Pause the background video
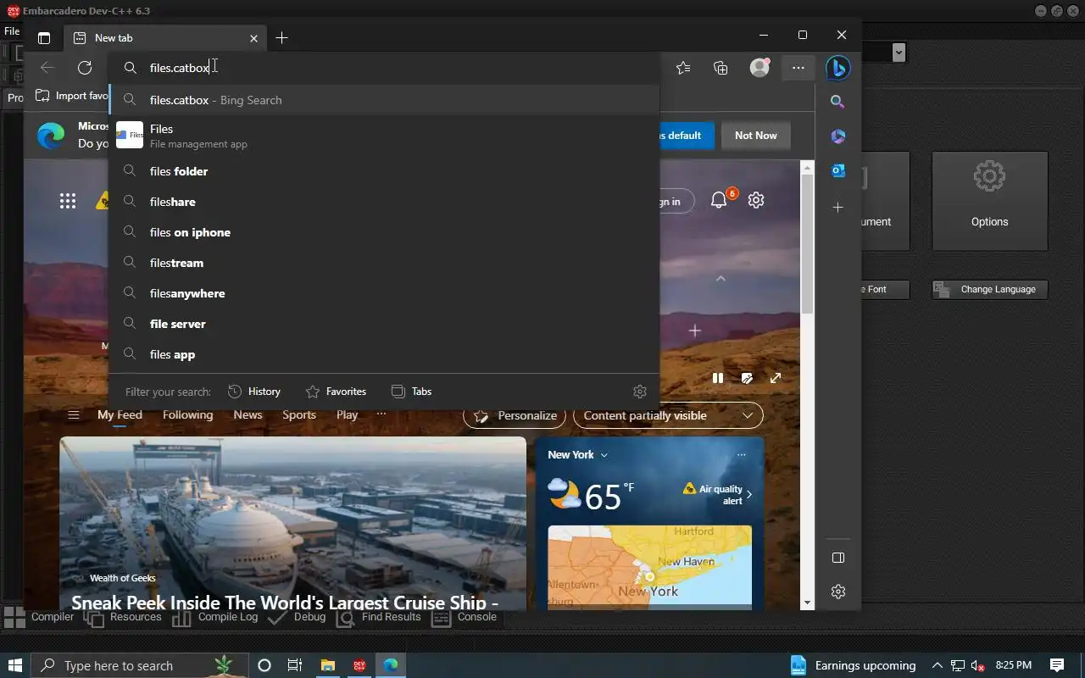This screenshot has height=678, width=1085. tap(718, 378)
